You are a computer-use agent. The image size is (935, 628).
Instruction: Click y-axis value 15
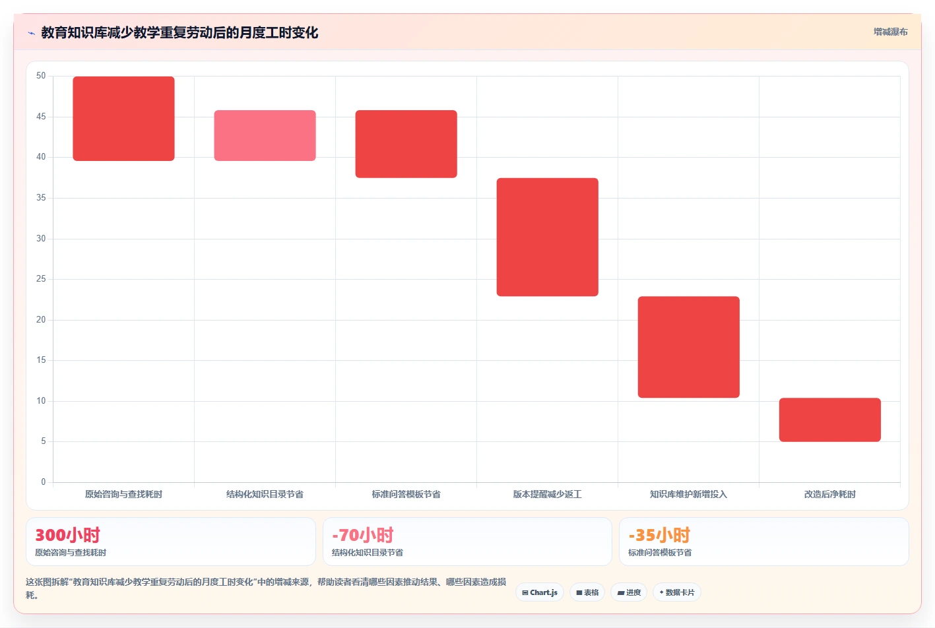[41, 360]
